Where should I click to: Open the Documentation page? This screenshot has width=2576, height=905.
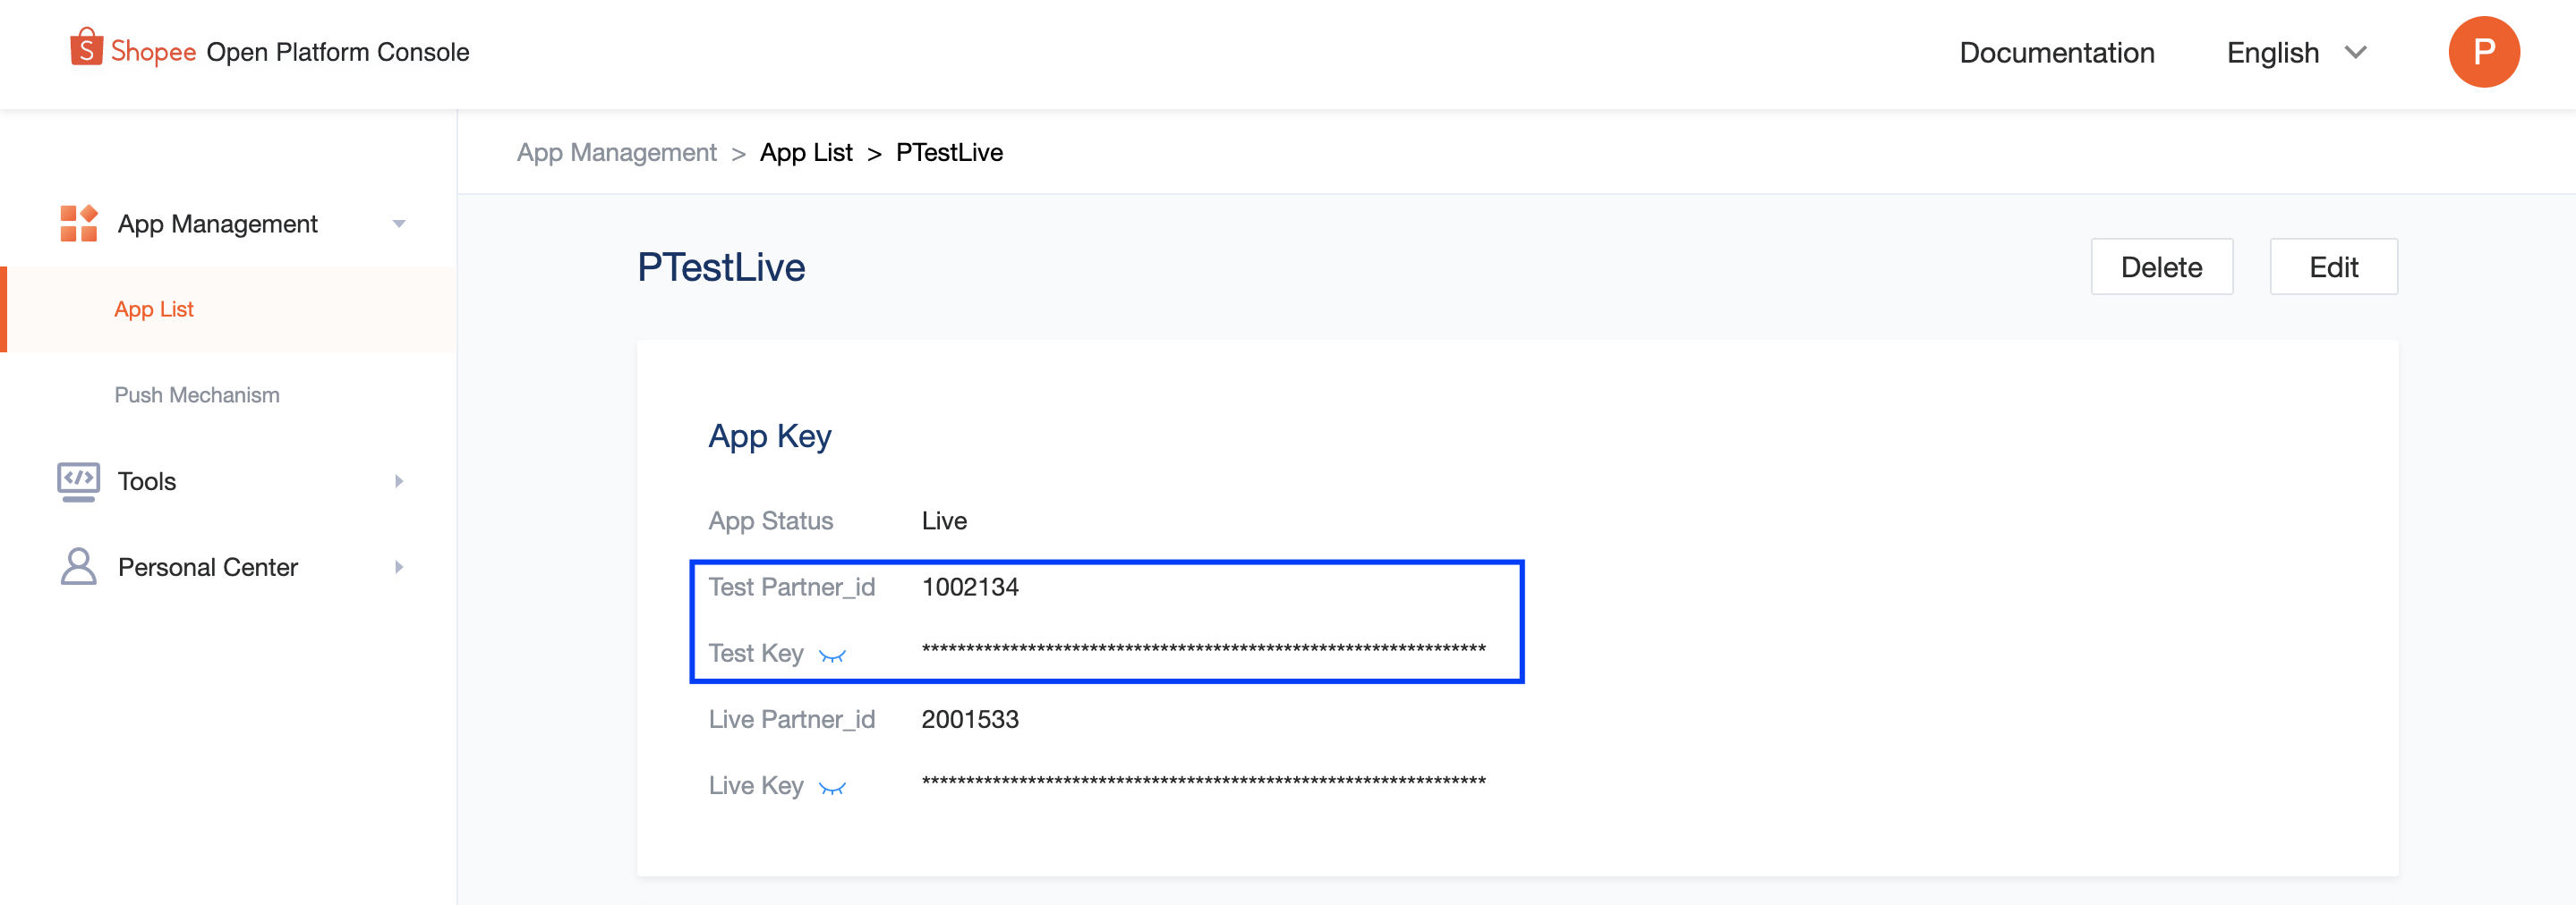[x=2056, y=52]
